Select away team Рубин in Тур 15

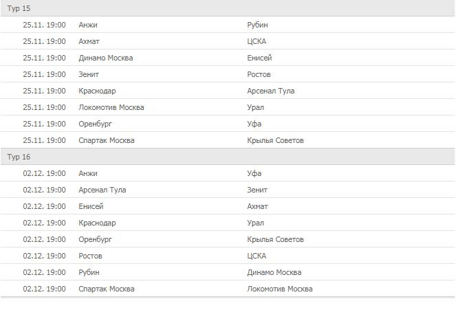(x=257, y=25)
